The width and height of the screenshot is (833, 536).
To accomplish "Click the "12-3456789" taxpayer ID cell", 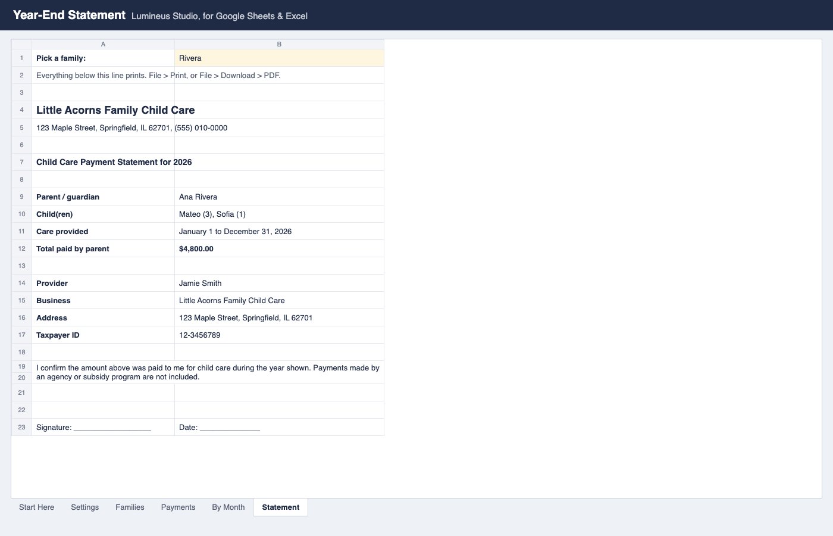I will click(279, 335).
